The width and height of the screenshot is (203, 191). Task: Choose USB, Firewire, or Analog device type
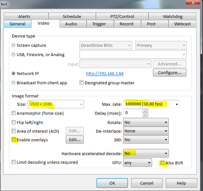point(14,55)
